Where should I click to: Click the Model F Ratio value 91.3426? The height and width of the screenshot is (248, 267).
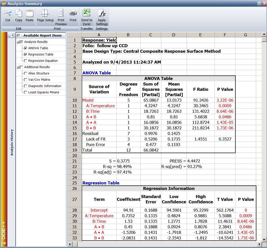click(x=201, y=100)
